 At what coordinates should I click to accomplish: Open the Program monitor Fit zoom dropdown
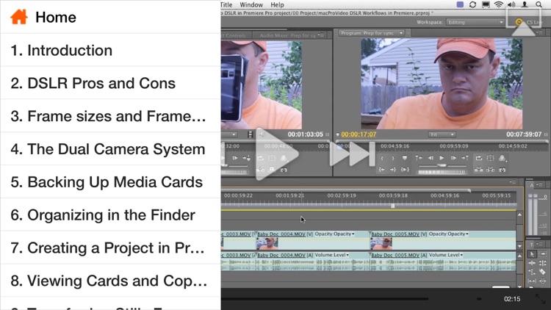click(x=442, y=134)
